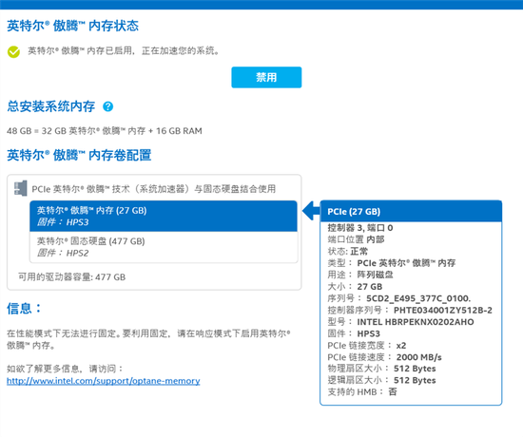Click the 英特尔 傲腾 内存状态 heading
523x437 pixels.
pyautogui.click(x=72, y=26)
